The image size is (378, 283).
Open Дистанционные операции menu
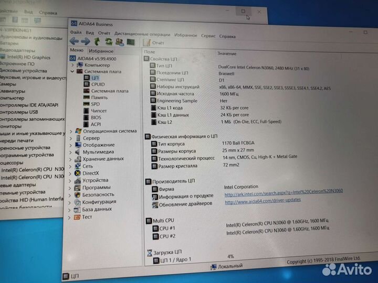(142, 34)
